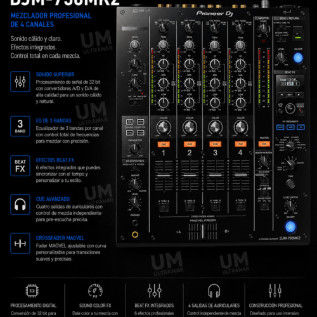Click the Sound Color FX Sweep button
This screenshot has width=317, height=317.
coord(141,122)
